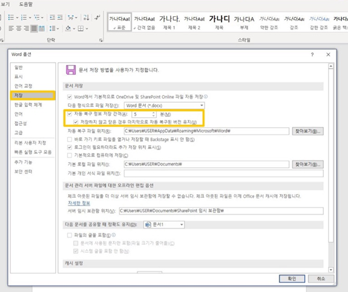Click the shading paint bucket icon
348x292 pixels.
click(x=68, y=28)
